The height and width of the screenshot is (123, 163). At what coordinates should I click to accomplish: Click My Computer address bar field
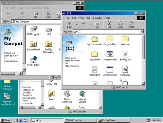point(36,22)
